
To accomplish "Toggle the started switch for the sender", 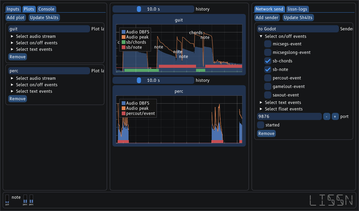I will point(261,125).
